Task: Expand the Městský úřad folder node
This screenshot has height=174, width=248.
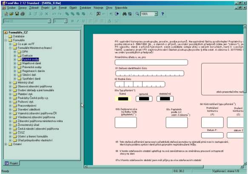Action: click(x=10, y=83)
